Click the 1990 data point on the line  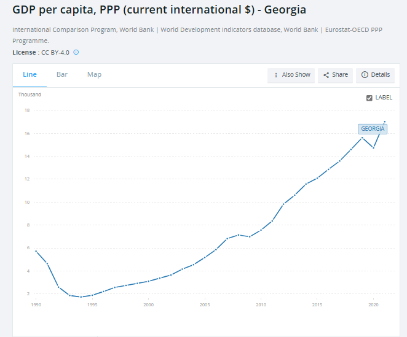36,251
